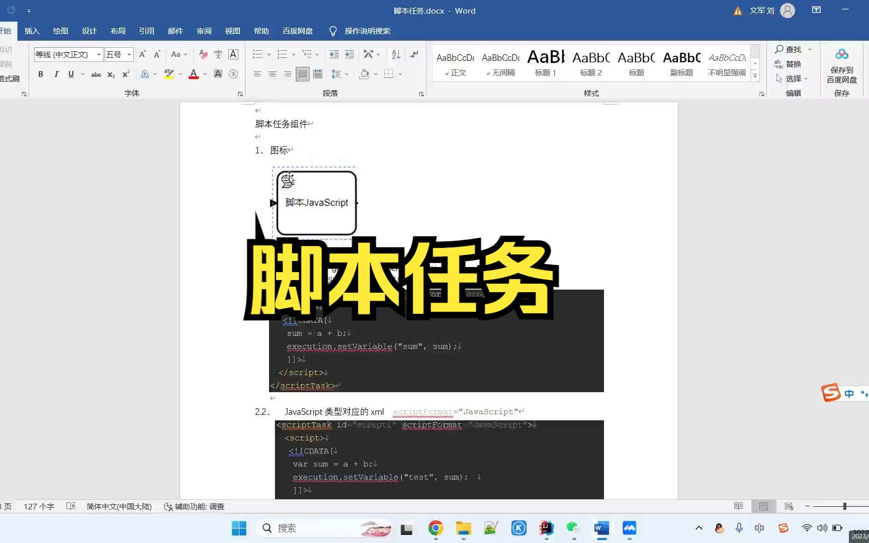Expand the styles gallery more arrow
This screenshot has height=543, width=869.
[755, 76]
